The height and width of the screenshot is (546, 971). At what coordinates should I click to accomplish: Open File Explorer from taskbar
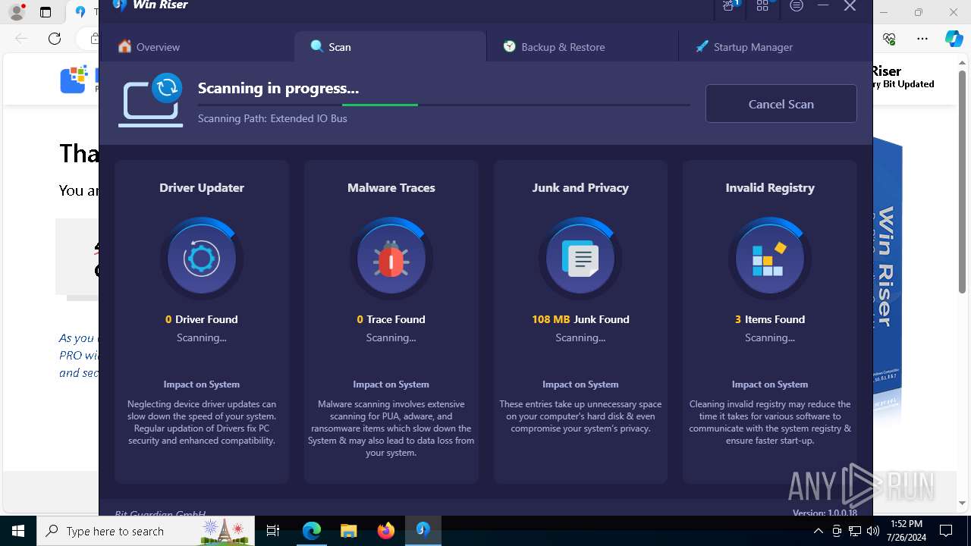point(348,531)
